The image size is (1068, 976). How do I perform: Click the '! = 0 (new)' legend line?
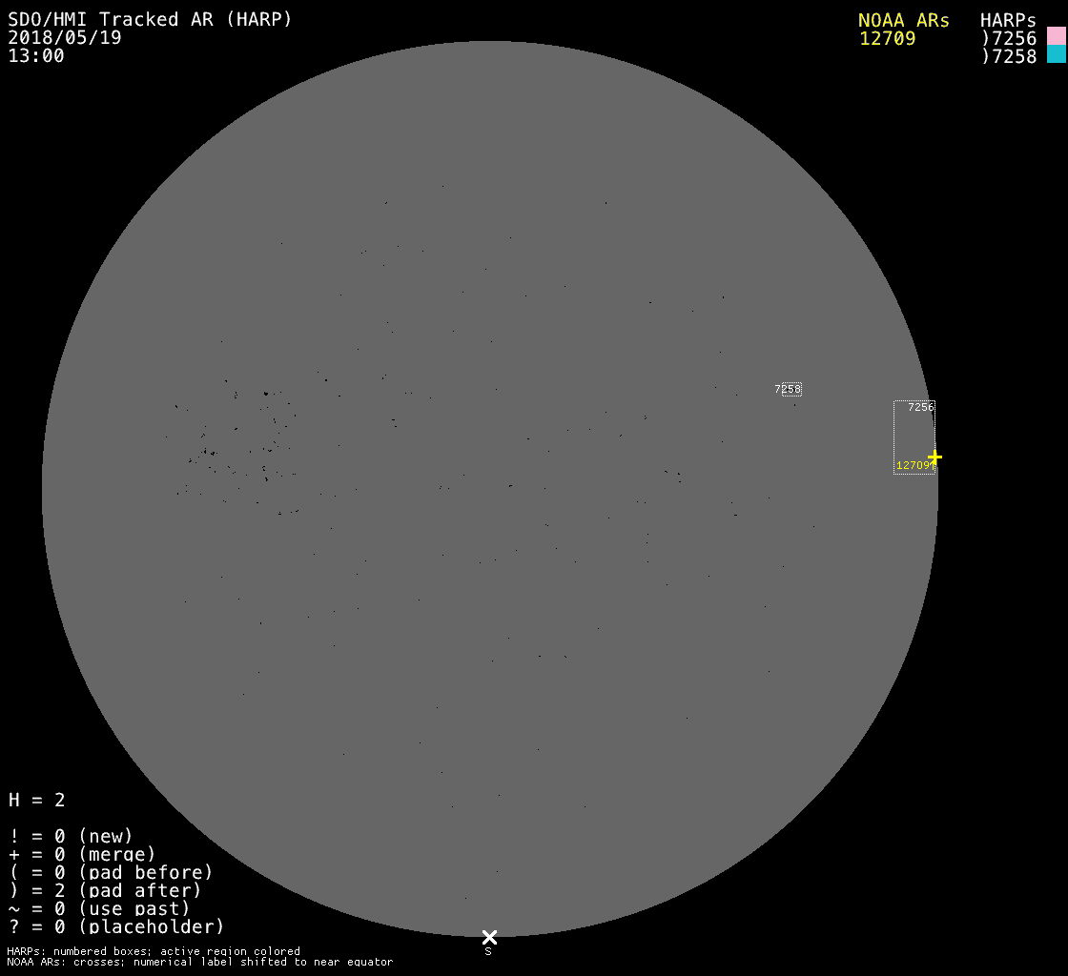pyautogui.click(x=71, y=836)
